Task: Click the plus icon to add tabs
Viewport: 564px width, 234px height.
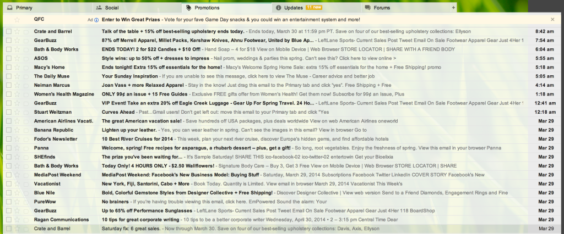Action: 454,8
